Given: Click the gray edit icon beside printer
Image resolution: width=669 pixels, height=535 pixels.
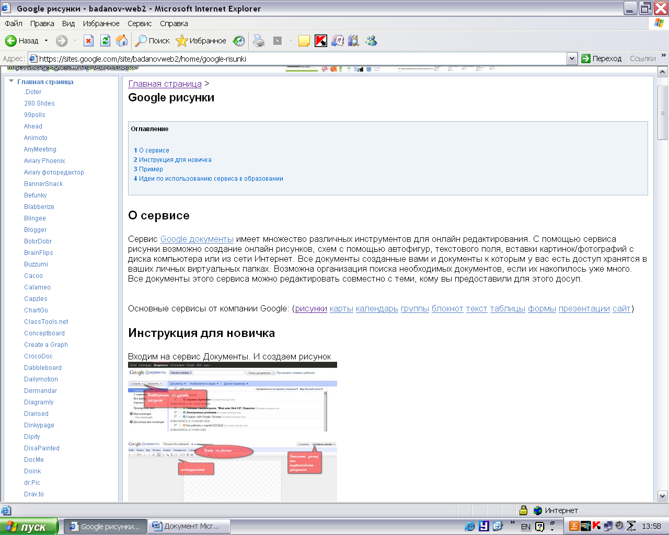Looking at the screenshot, I should [278, 41].
